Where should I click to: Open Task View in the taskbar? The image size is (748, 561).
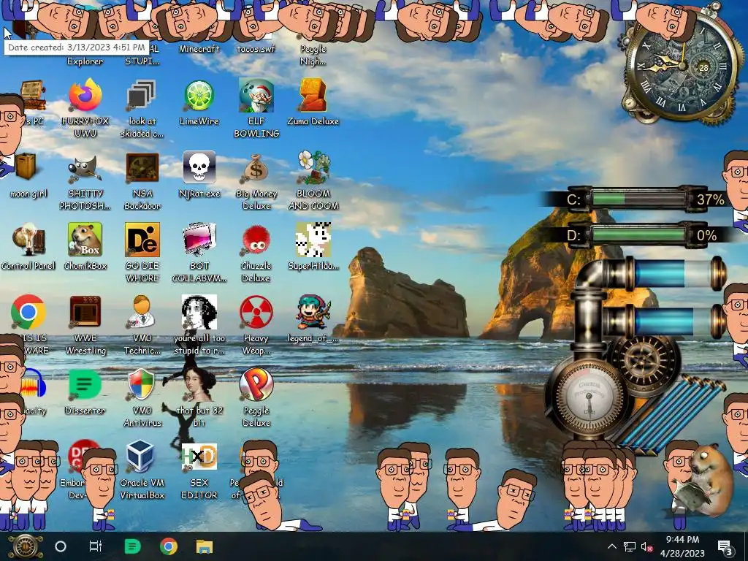pyautogui.click(x=96, y=546)
